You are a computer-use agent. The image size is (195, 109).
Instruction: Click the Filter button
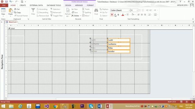click(33, 12)
